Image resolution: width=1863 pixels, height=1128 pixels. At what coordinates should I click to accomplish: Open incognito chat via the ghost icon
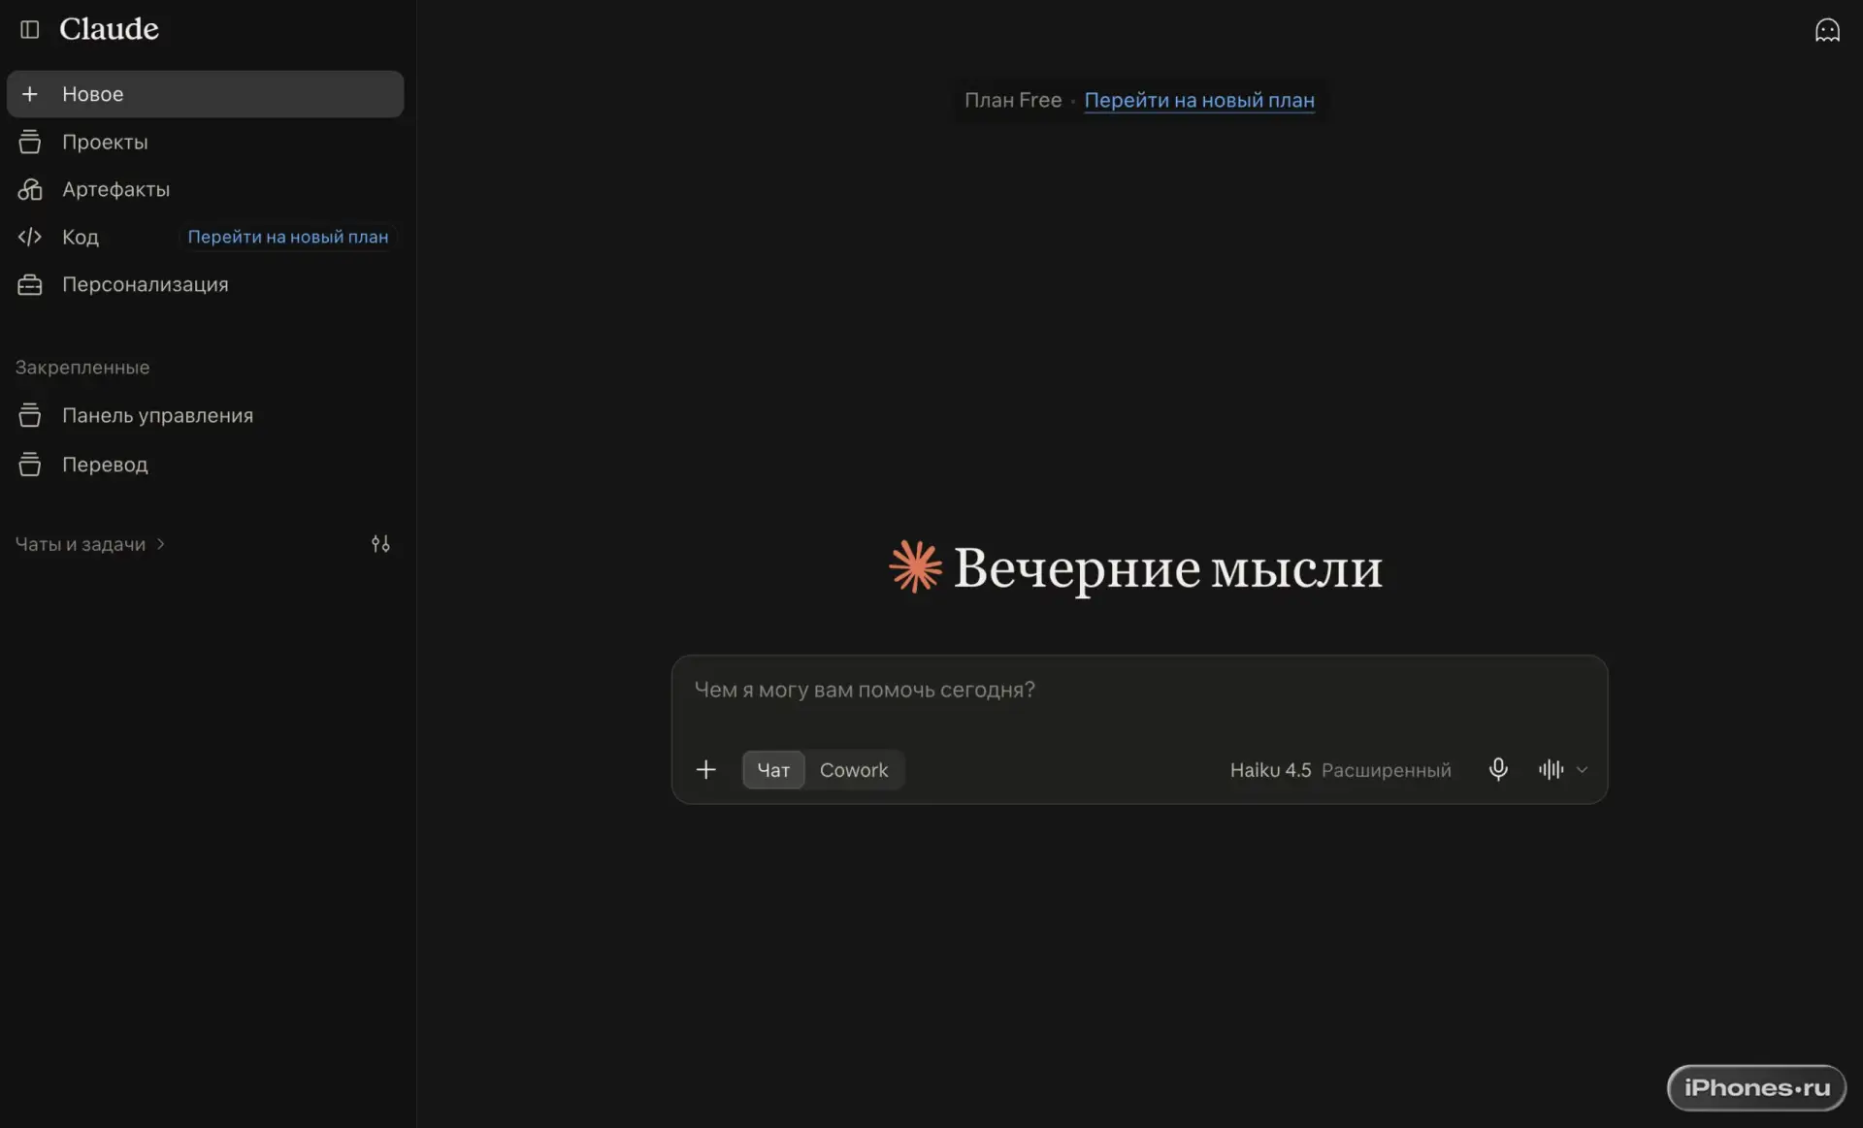tap(1827, 30)
